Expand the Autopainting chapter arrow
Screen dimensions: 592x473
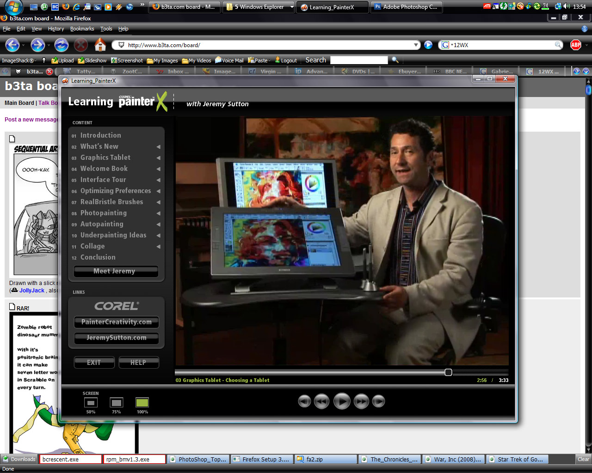coord(159,224)
